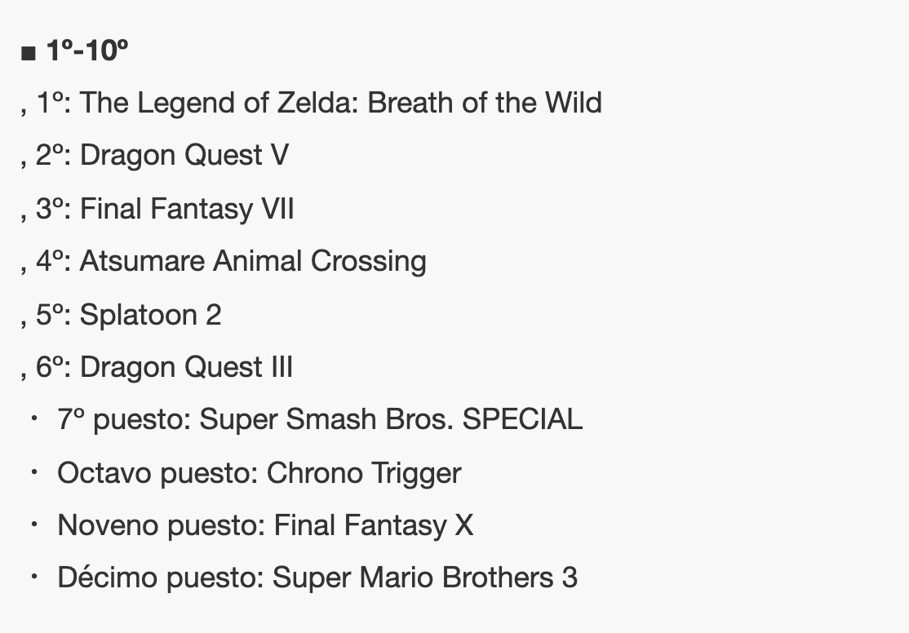Click the 4º ordinal label
The width and height of the screenshot is (909, 633).
click(x=54, y=261)
